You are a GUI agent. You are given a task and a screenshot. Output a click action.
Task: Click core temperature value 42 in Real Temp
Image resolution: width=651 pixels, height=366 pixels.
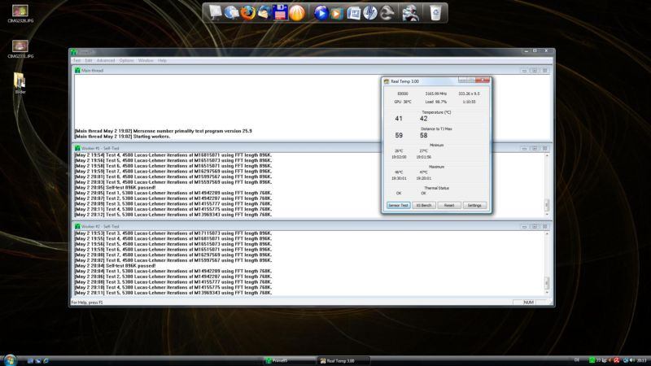(423, 119)
